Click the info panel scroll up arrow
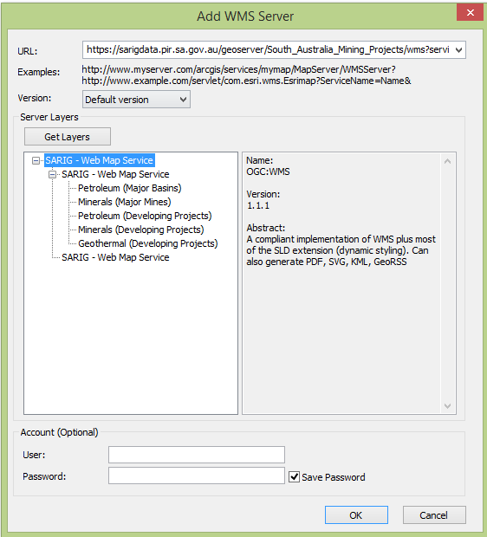The height and width of the screenshot is (537, 487). (x=448, y=161)
